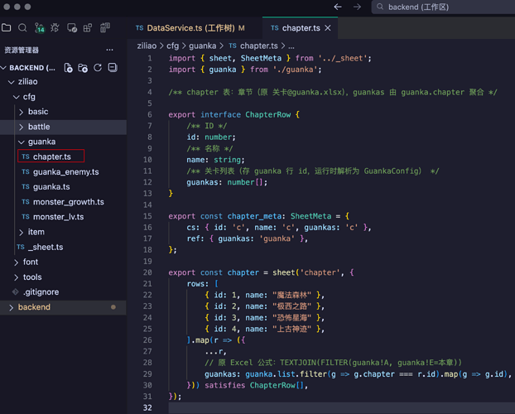Click the search bar showing backend (工作区)
515x414 pixels.
click(x=443, y=7)
